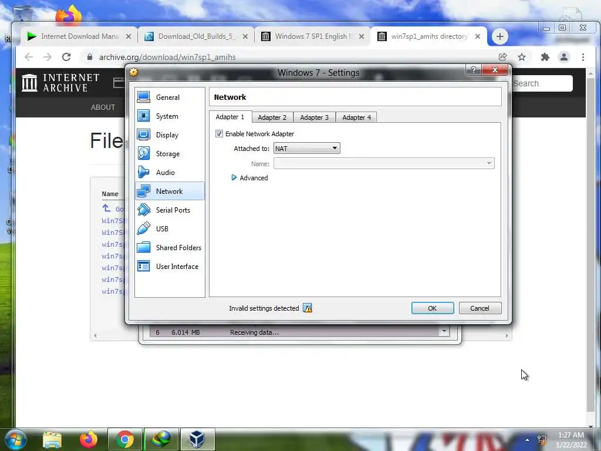601x451 pixels.
Task: Open the Display settings icon
Action: 144,134
